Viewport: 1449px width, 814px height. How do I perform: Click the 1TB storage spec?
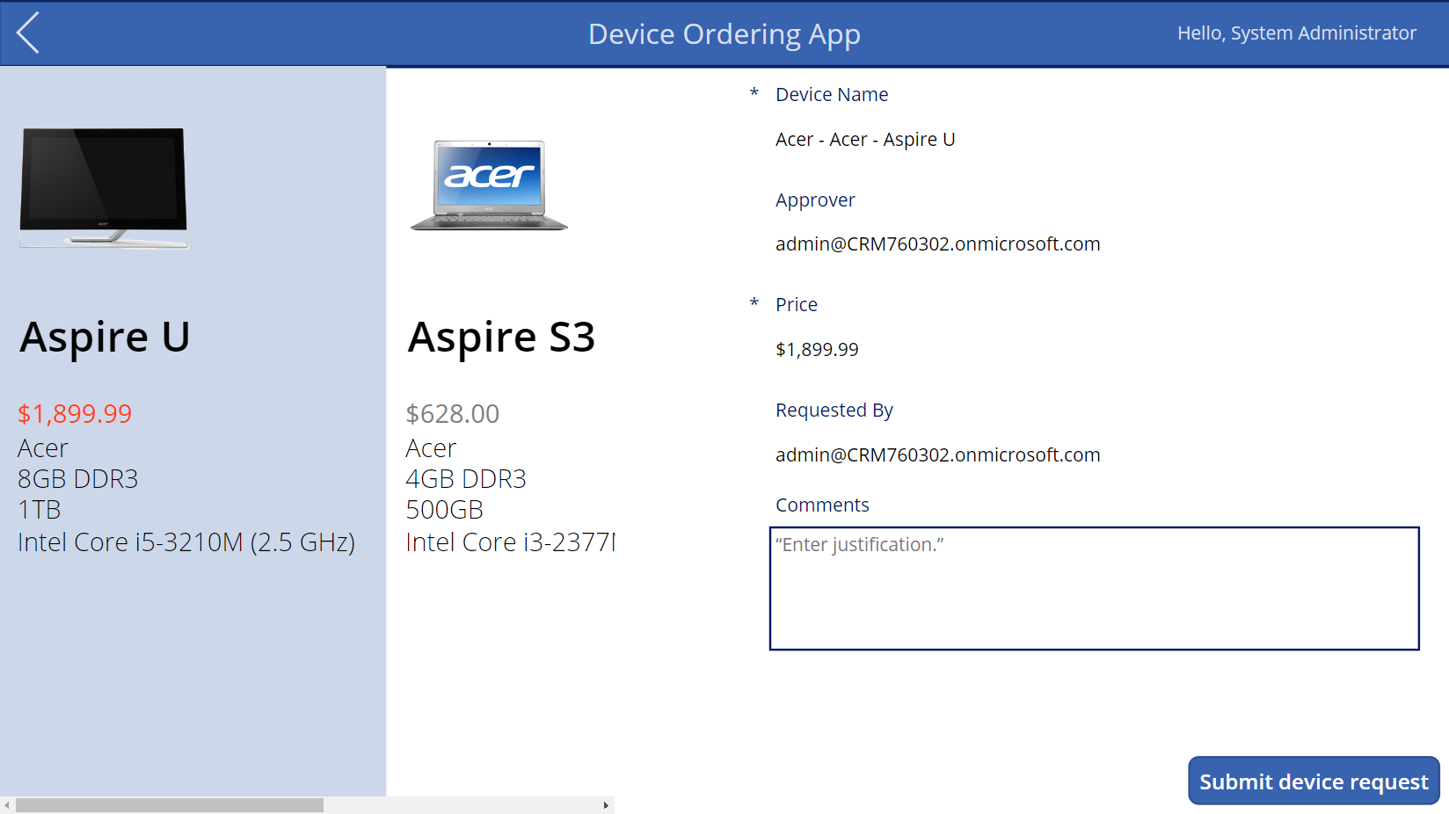pos(40,510)
